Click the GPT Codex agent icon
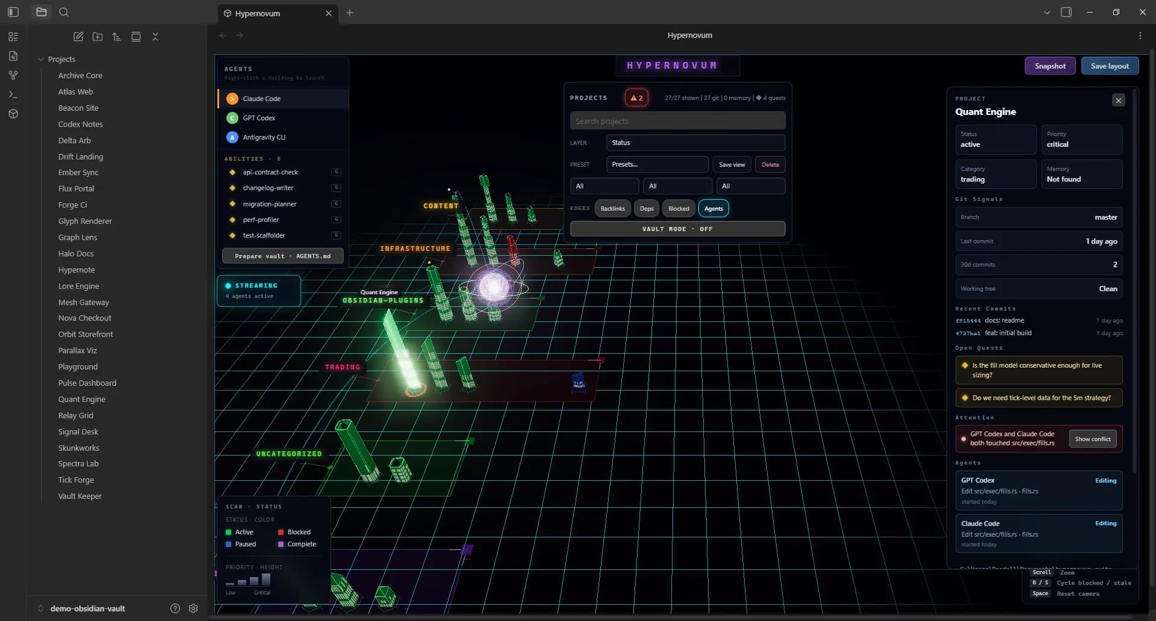 pyautogui.click(x=232, y=118)
